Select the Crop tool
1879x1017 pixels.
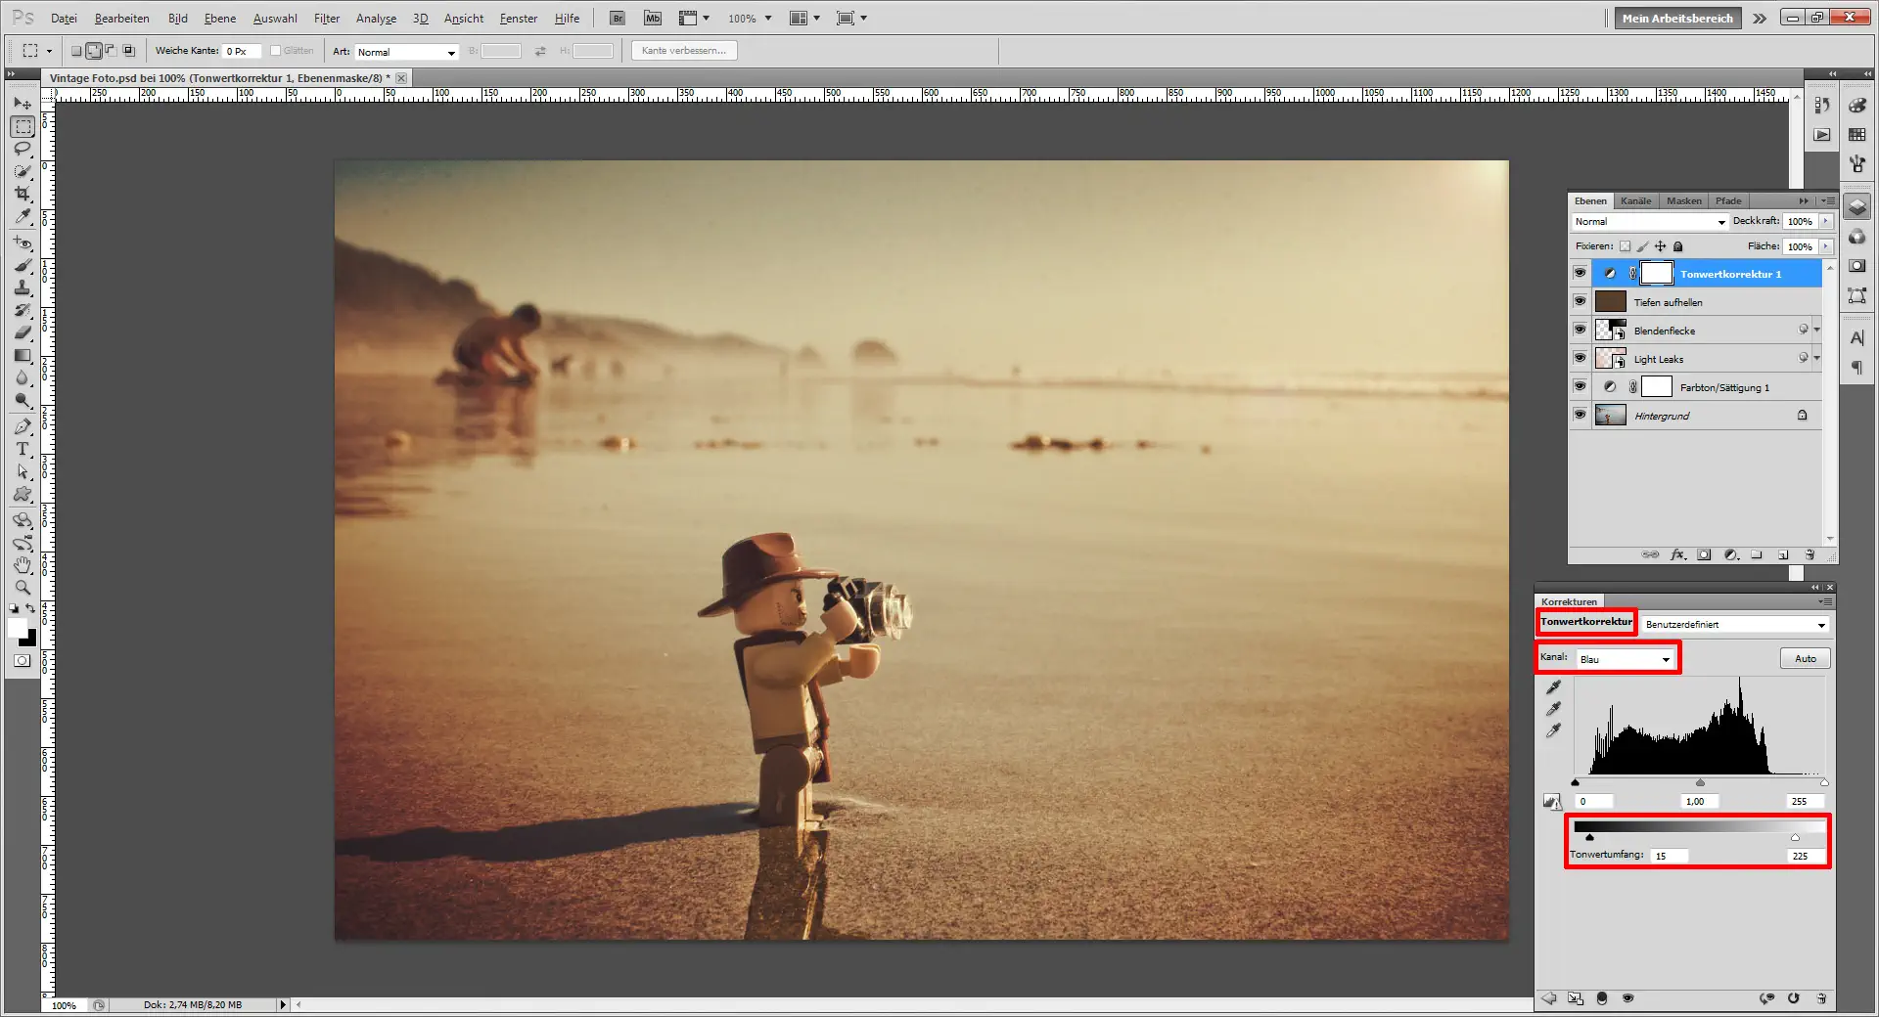pos(23,195)
